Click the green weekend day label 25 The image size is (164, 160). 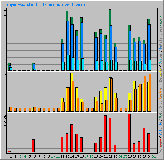pos(125,156)
